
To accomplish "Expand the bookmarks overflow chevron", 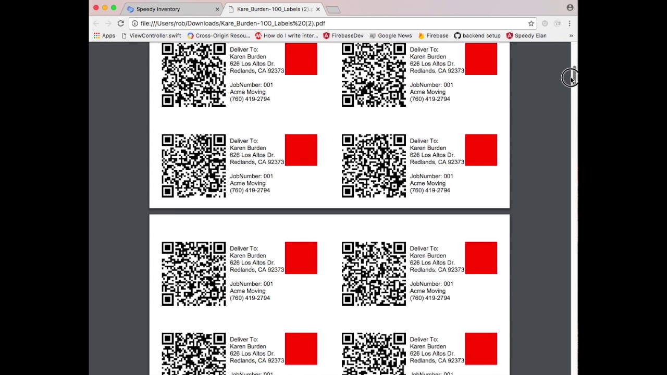I will coord(571,35).
